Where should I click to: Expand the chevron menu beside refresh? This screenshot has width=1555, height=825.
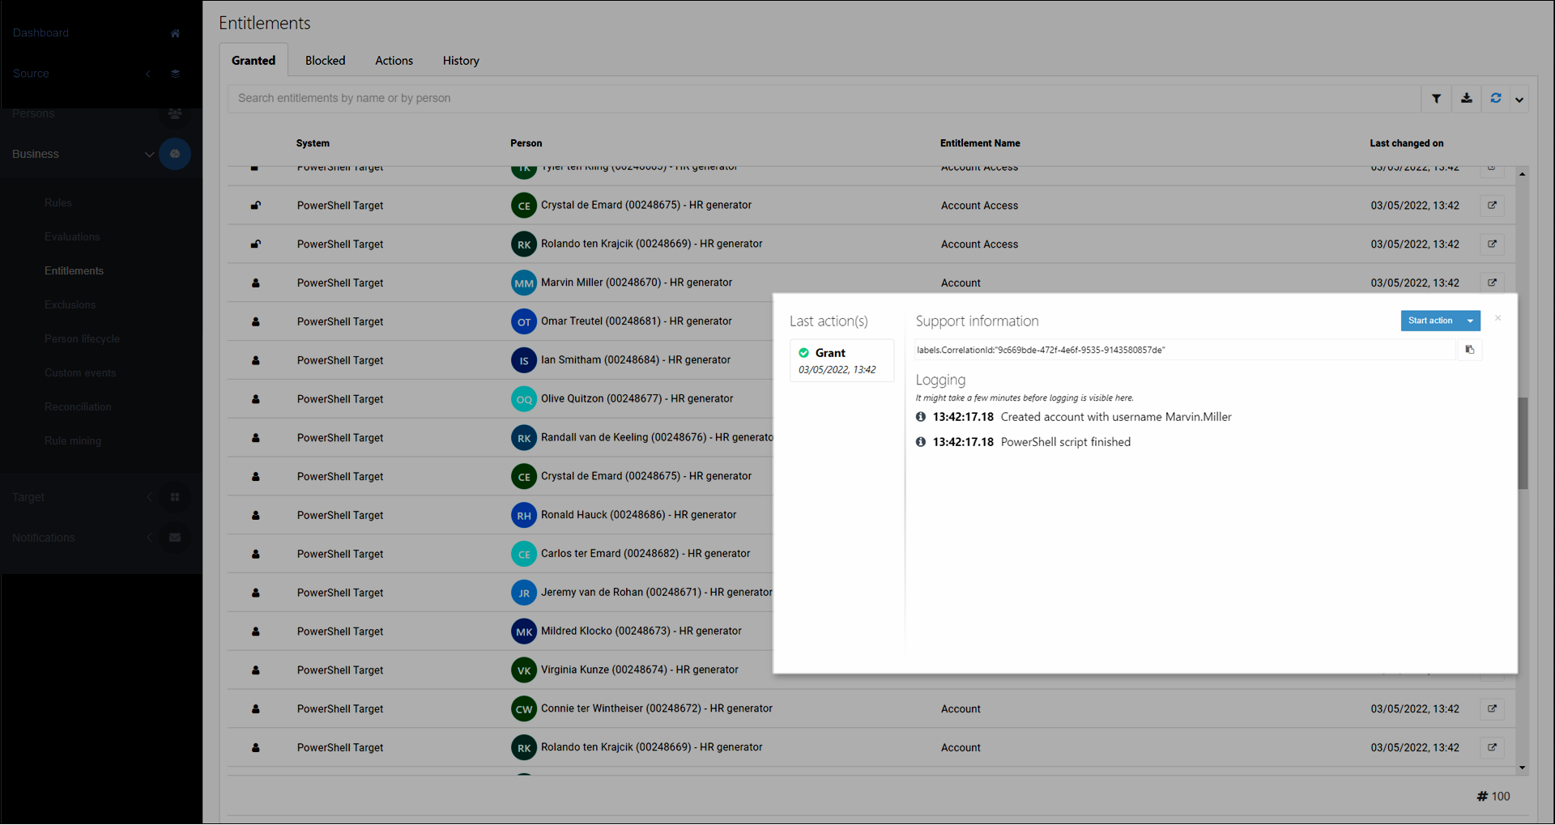(1519, 100)
